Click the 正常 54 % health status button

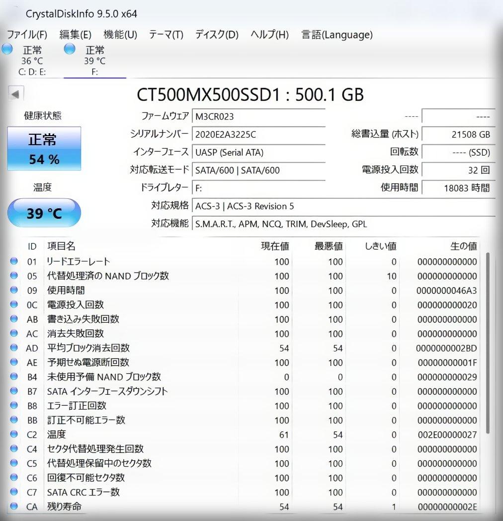44,149
